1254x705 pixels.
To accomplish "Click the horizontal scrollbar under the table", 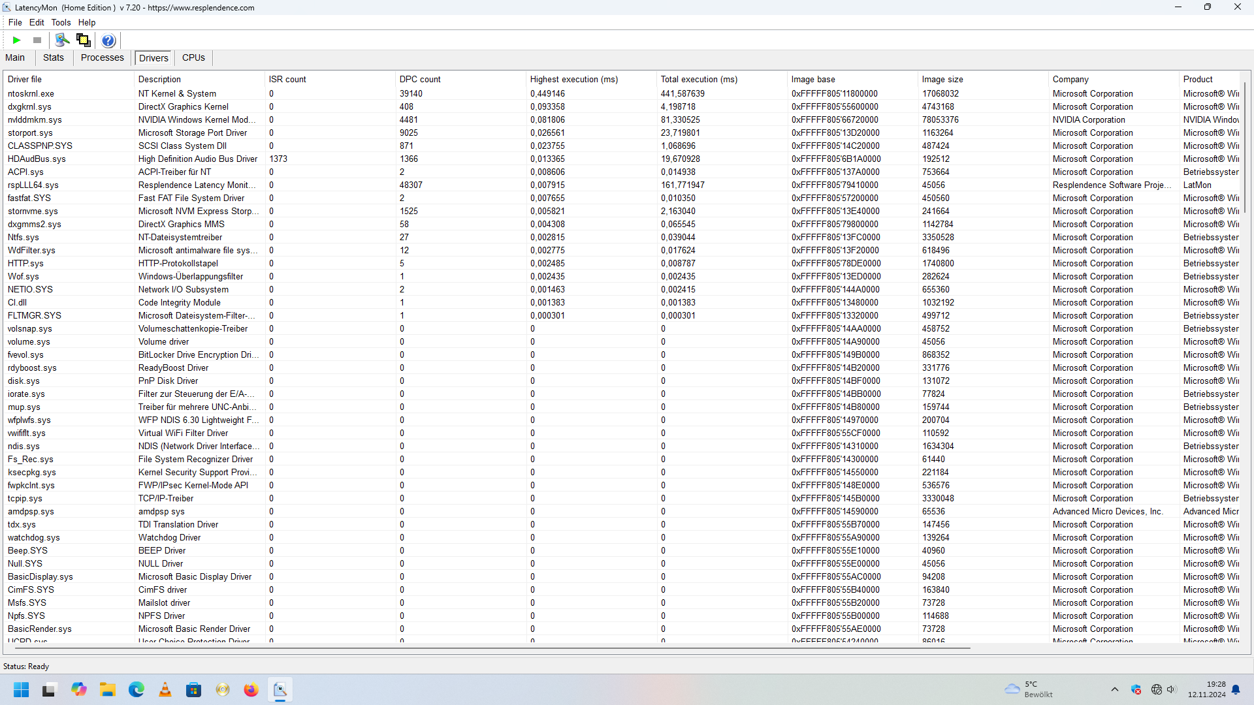I will click(x=490, y=648).
